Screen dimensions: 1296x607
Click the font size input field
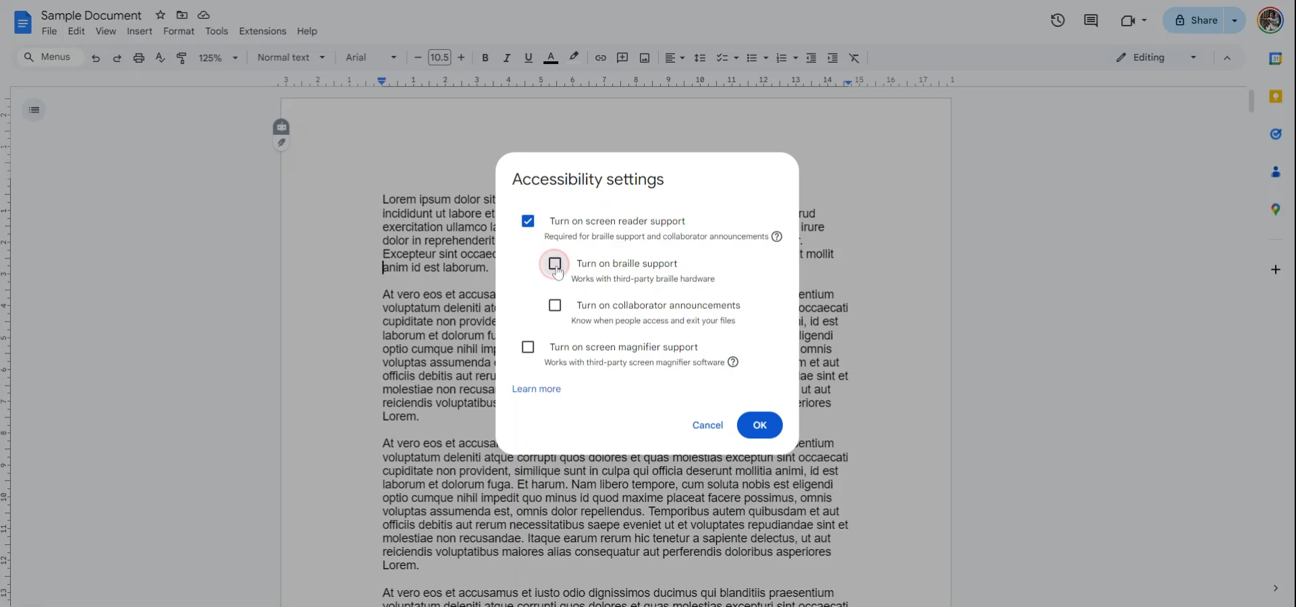439,58
